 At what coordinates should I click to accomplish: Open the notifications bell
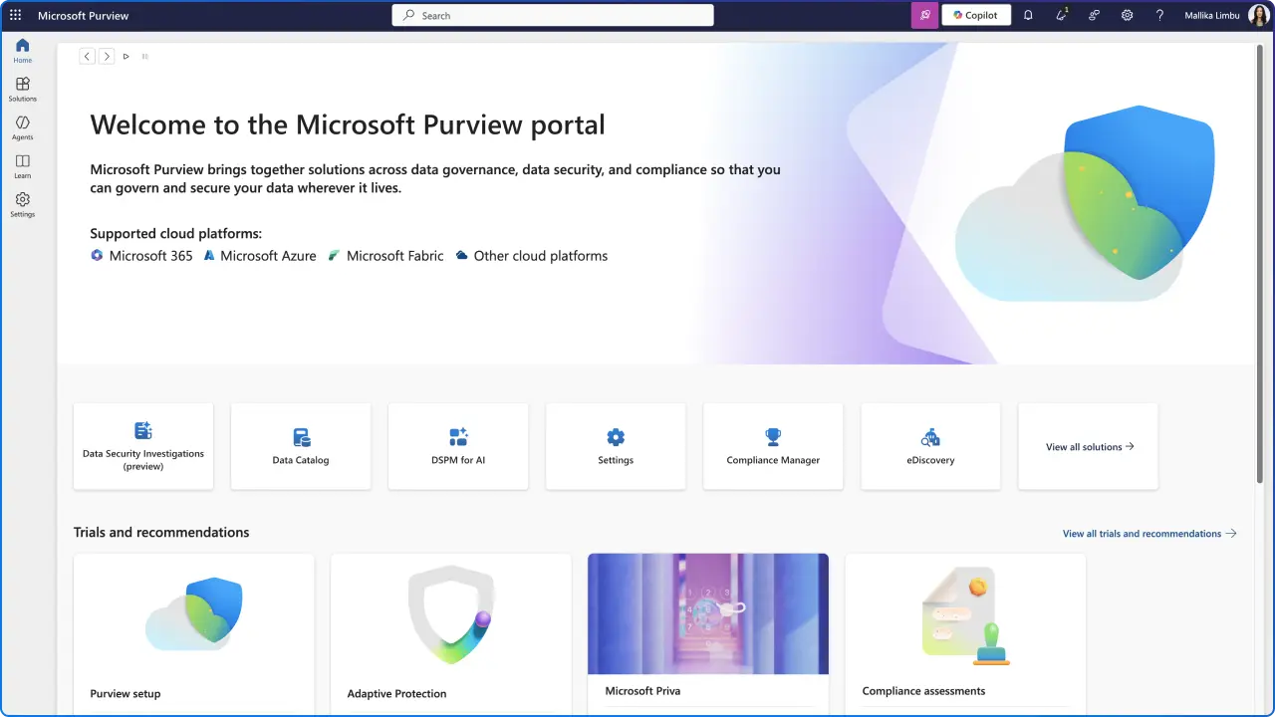1028,15
